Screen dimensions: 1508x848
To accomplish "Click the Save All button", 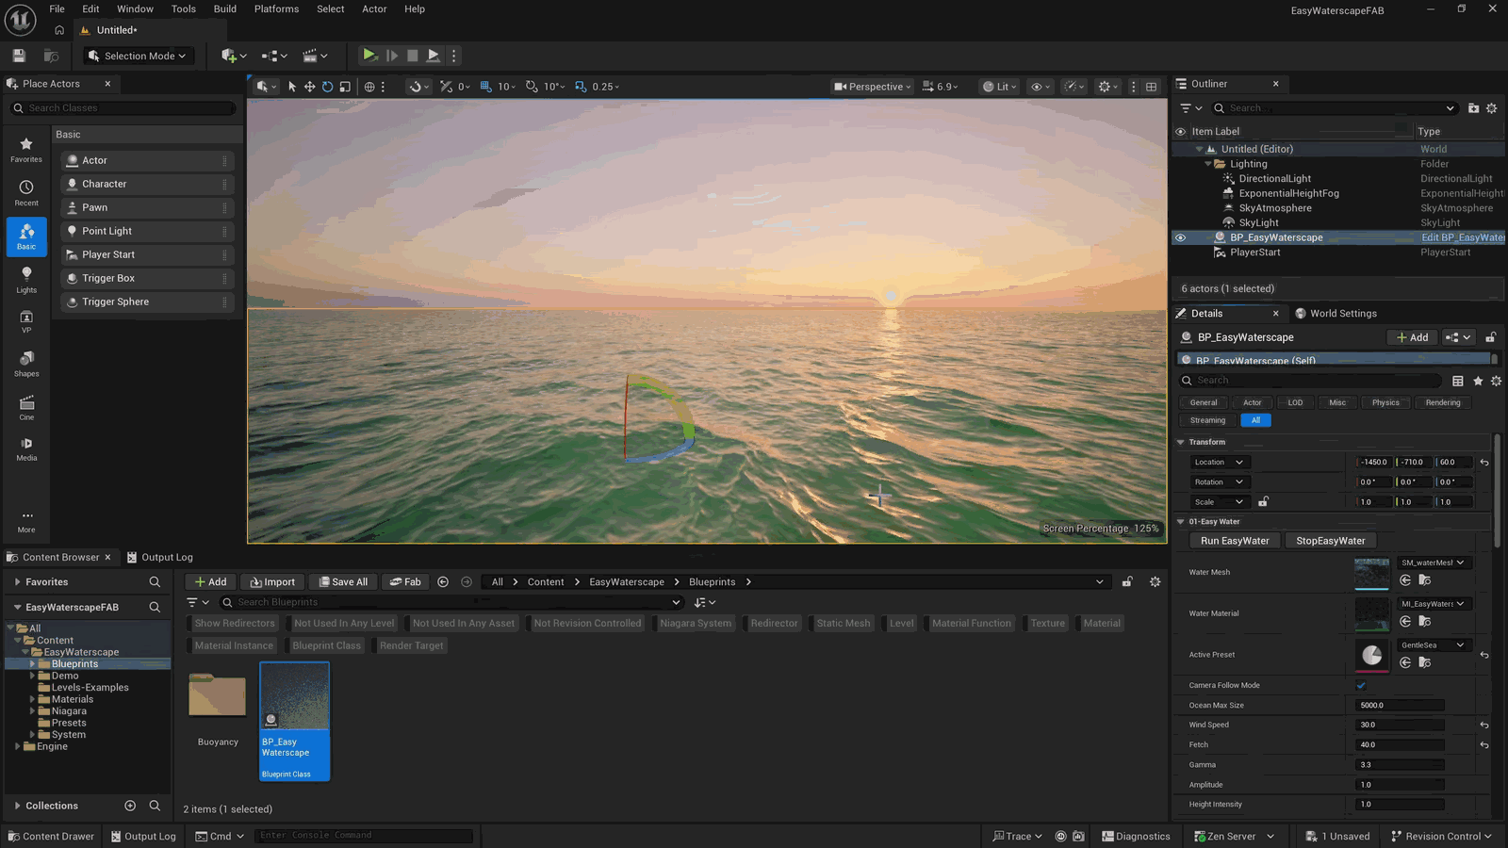I will 343,582.
